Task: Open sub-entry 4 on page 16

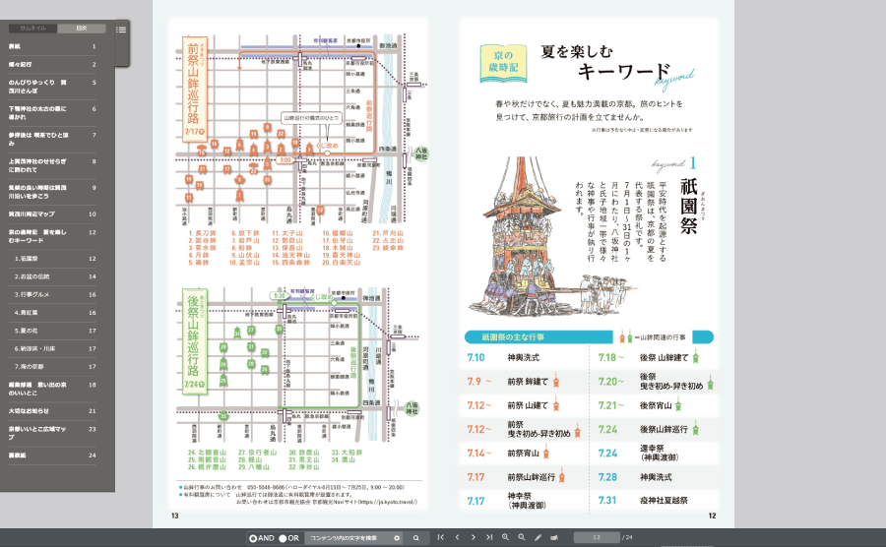Action: [52, 313]
